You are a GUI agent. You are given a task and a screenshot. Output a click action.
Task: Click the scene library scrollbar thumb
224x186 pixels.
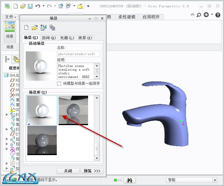tap(97, 149)
